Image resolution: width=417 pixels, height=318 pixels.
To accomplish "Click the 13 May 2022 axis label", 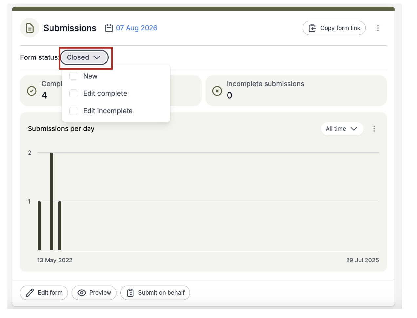I will tap(55, 260).
